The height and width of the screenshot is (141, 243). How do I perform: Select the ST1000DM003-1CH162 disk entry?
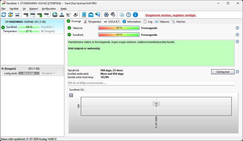click(x=32, y=26)
